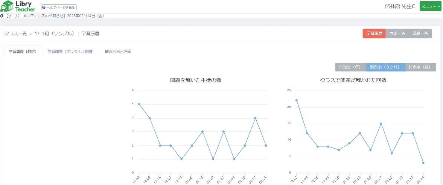The image size is (443, 185).
Task: Switch to the 日表示（週） view
Action: 420,67
